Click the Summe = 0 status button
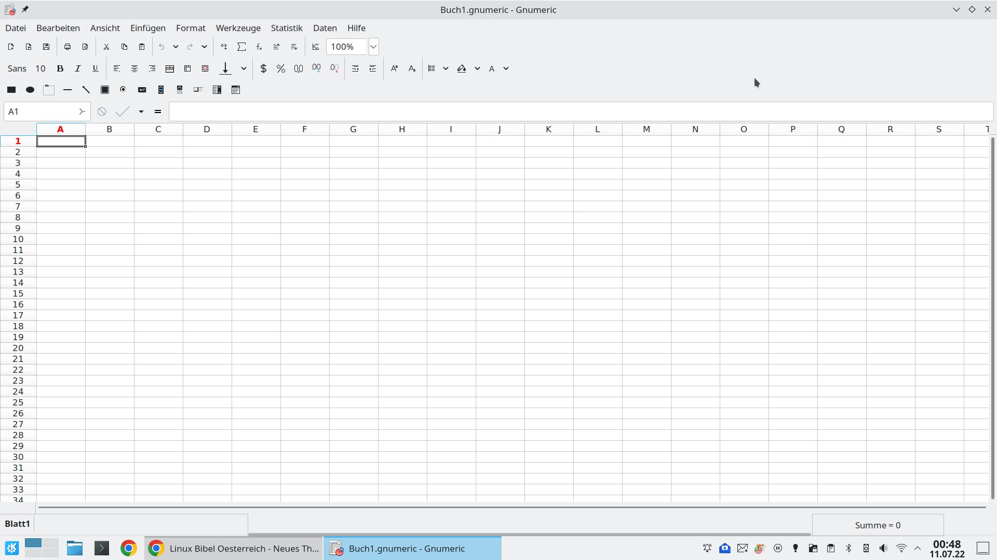Screen dimensions: 997x560 pos(878,525)
